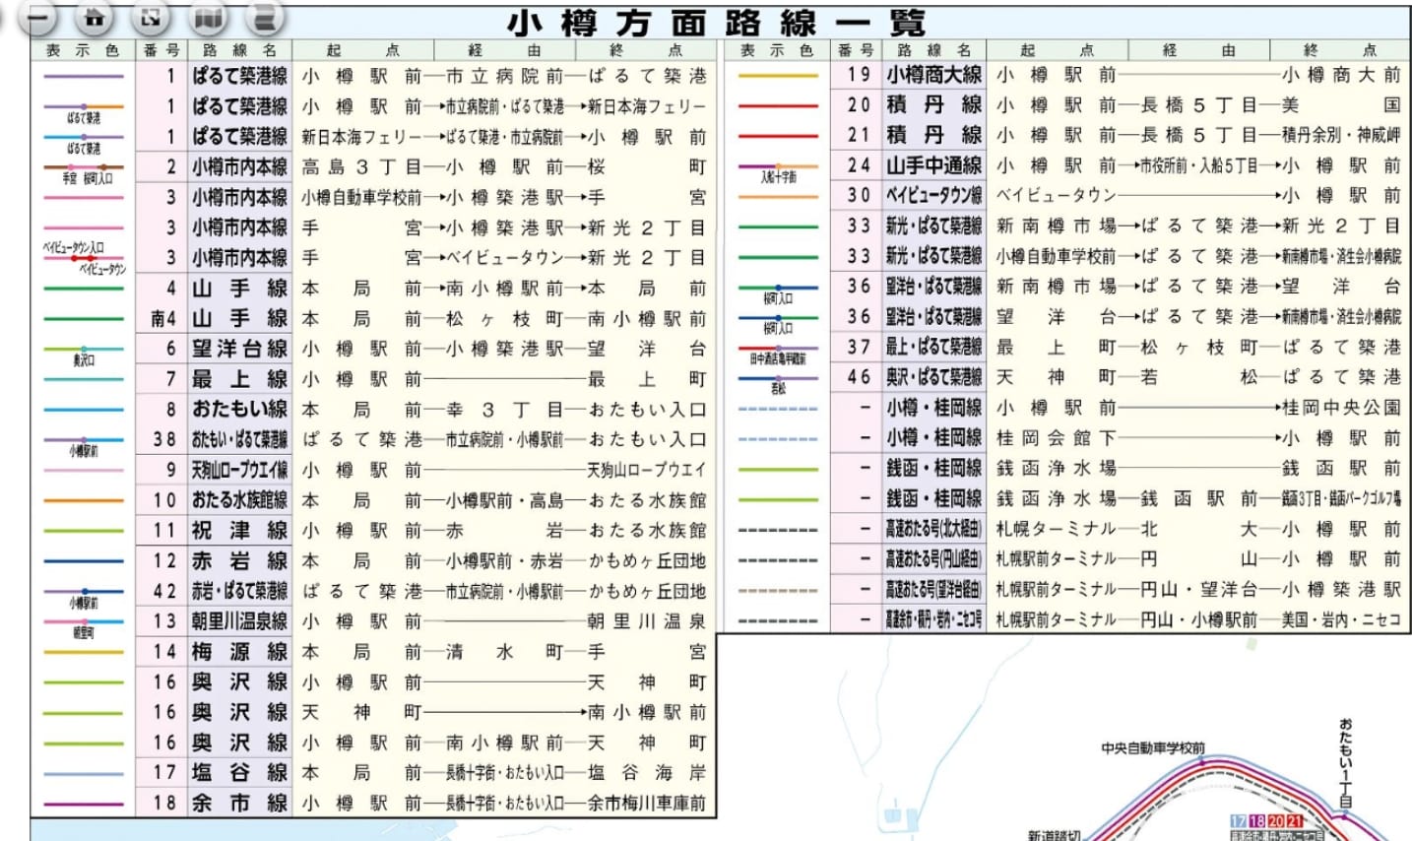This screenshot has width=1412, height=841.
Task: Click terminus '塩谷海岸' of route 17
Action: click(x=647, y=773)
